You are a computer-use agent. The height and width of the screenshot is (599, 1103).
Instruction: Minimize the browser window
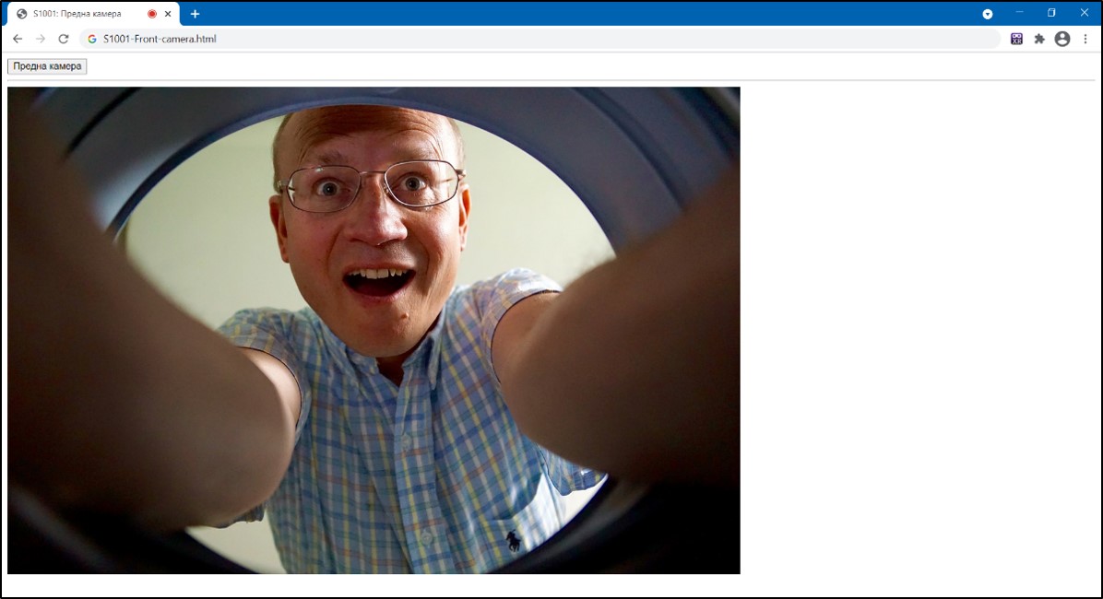[1020, 13]
